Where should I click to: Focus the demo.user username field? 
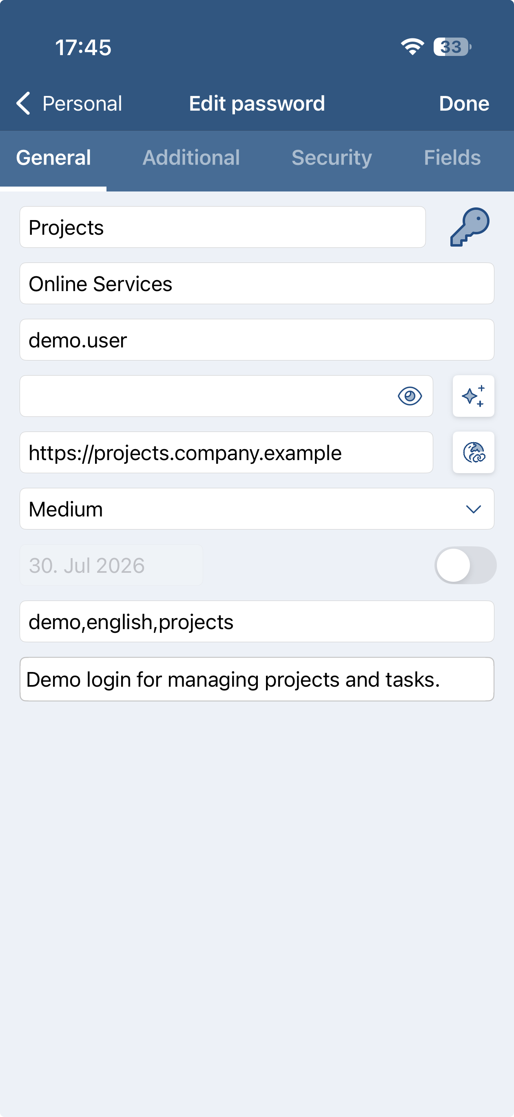point(257,340)
